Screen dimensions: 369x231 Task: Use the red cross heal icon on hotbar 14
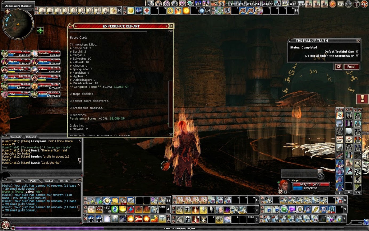[147, 11]
